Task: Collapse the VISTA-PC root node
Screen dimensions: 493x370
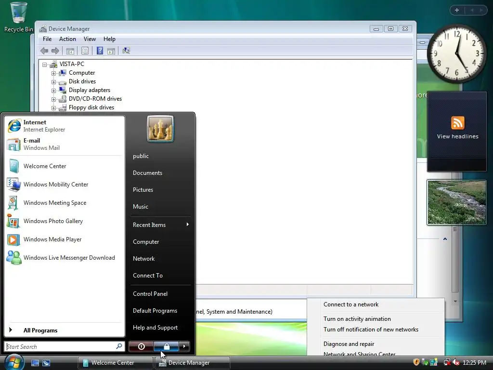Action: tap(45, 65)
